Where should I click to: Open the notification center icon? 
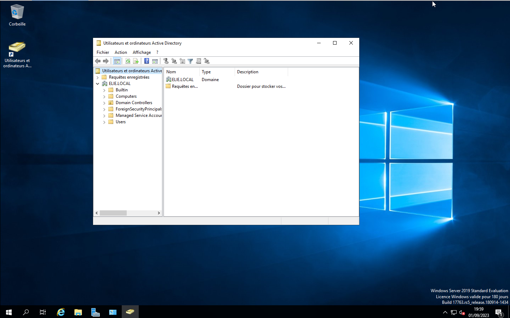[x=499, y=312]
